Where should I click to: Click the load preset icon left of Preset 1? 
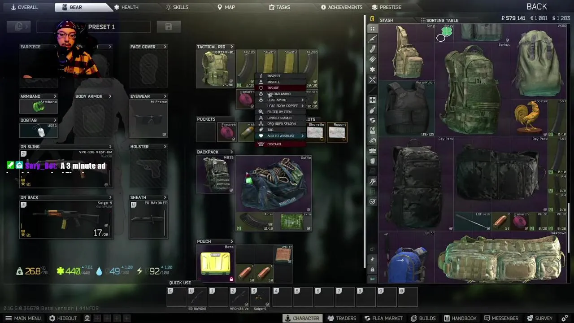coord(19,27)
